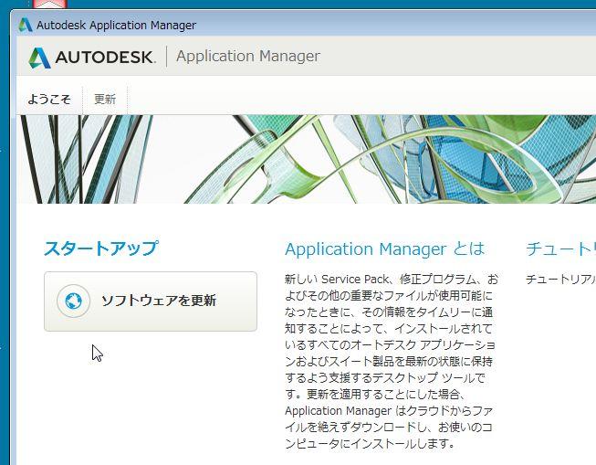Open the ようこそ tab
Image resolution: width=596 pixels, height=465 pixels.
click(x=49, y=100)
